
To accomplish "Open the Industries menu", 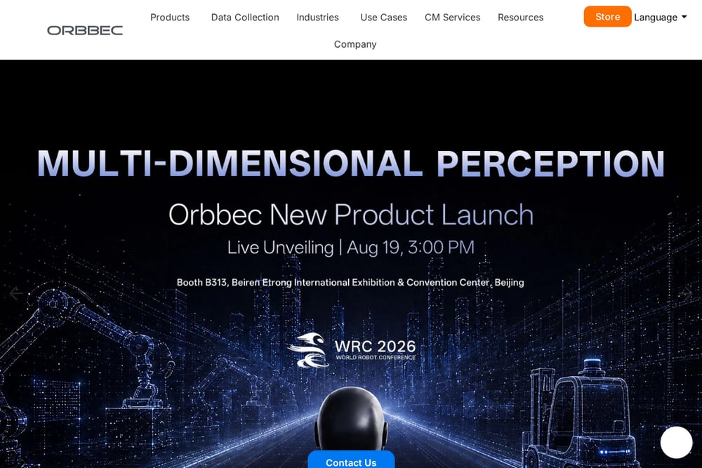I will tap(317, 18).
